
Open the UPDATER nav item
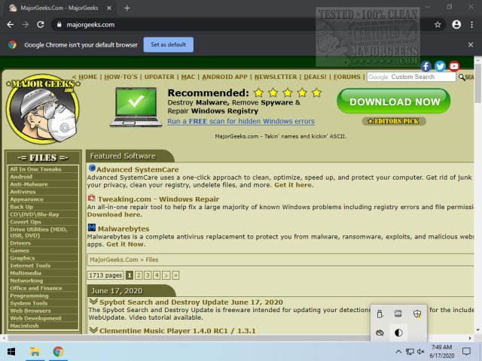(x=159, y=77)
